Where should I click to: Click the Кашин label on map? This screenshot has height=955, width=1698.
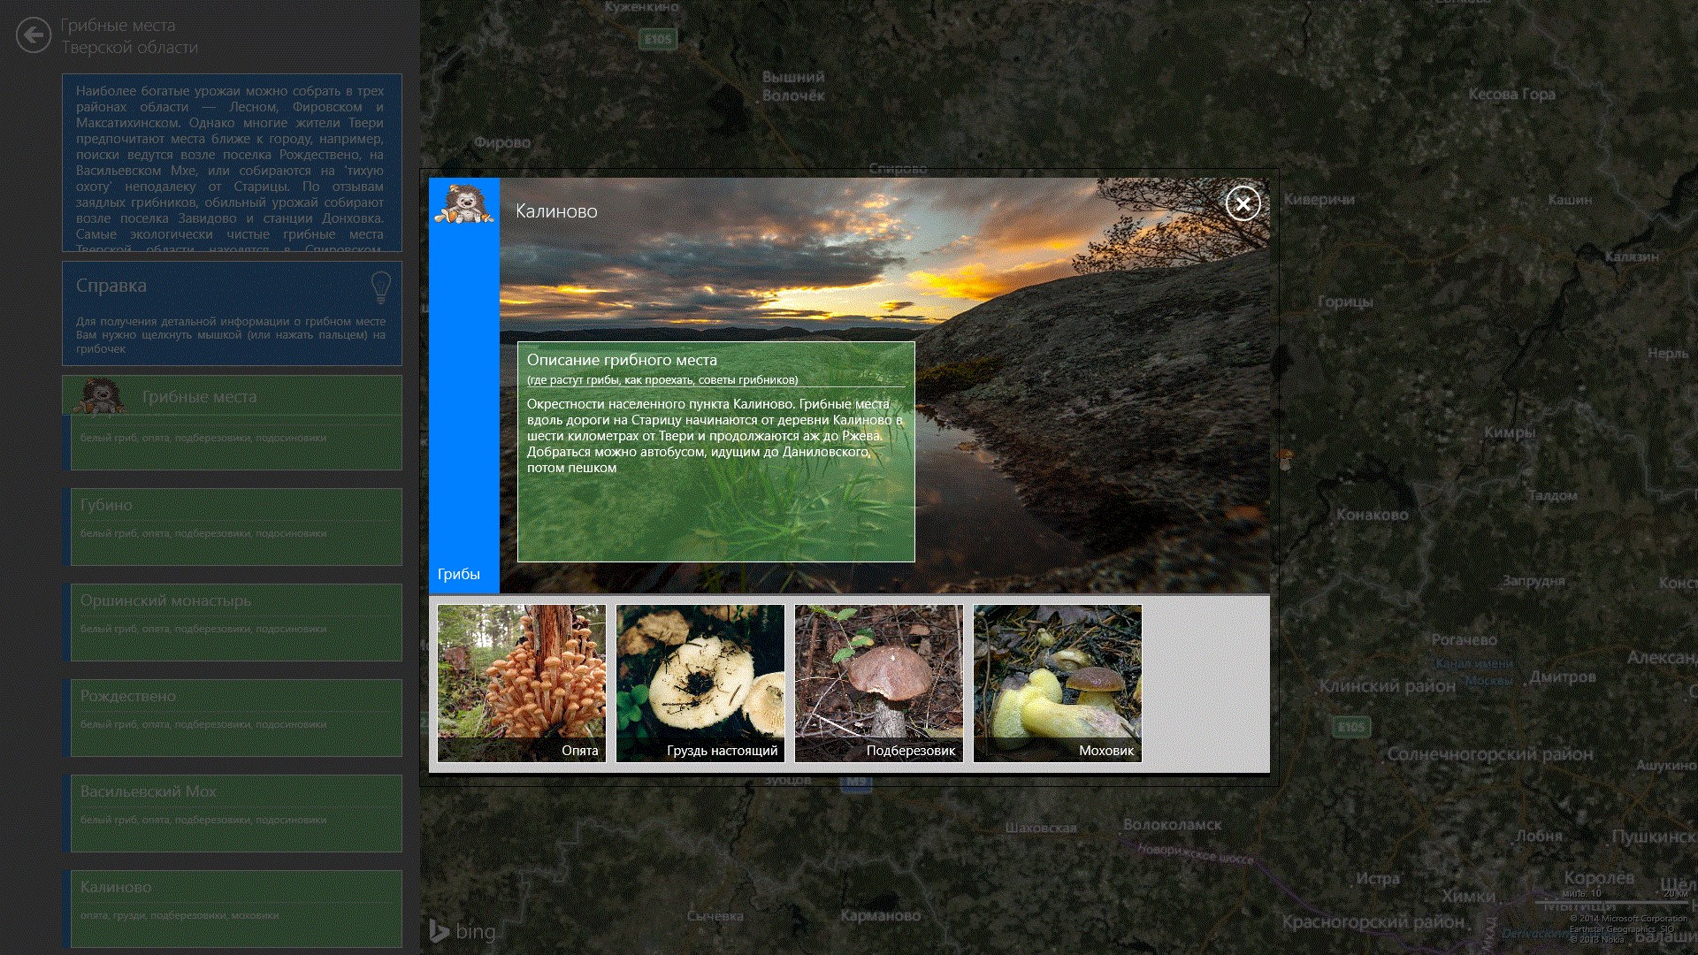tap(1570, 200)
